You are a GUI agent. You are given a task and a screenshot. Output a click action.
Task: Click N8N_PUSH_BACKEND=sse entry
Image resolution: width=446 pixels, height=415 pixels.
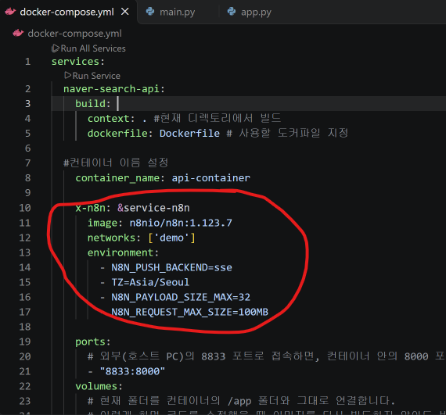[171, 267]
